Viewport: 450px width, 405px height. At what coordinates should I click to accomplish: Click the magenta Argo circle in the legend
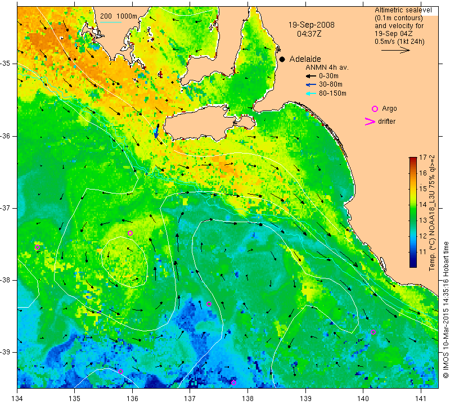click(375, 109)
